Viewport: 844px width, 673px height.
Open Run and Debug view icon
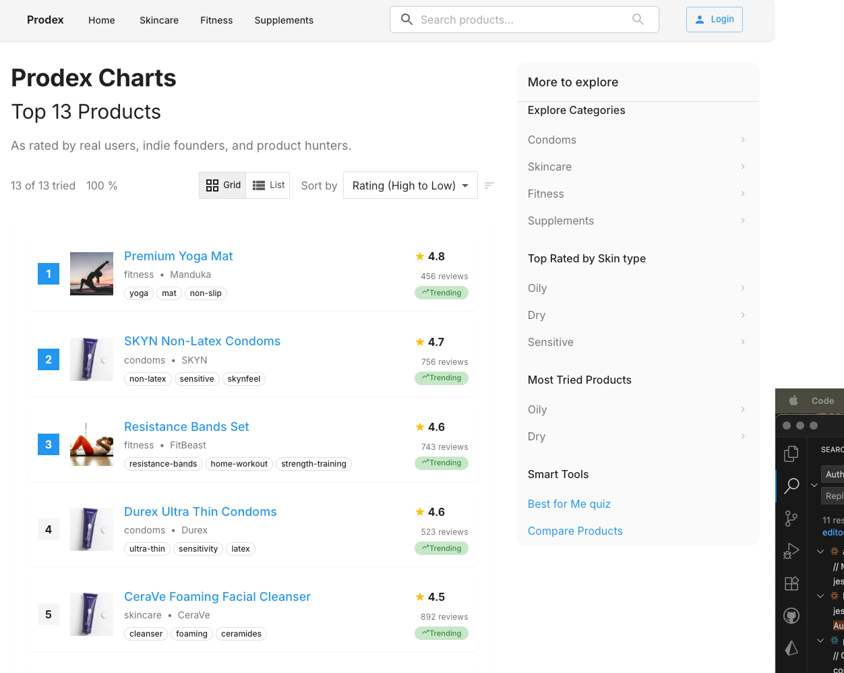coord(791,551)
